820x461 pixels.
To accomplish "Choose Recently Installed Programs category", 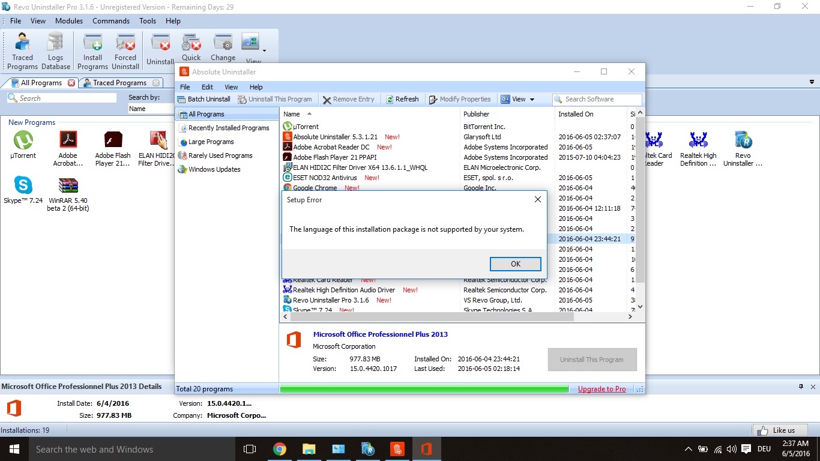I will [x=228, y=128].
